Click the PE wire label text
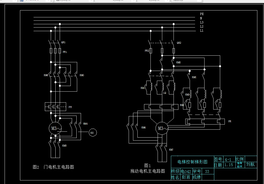Viewport: 264px width, 184px height. click(x=201, y=14)
